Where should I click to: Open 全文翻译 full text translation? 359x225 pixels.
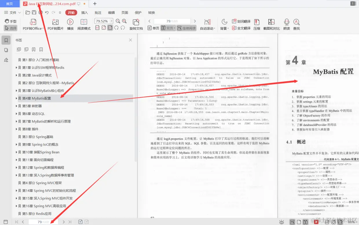click(241, 28)
